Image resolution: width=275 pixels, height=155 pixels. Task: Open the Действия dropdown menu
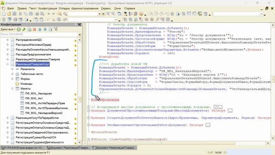point(8,29)
